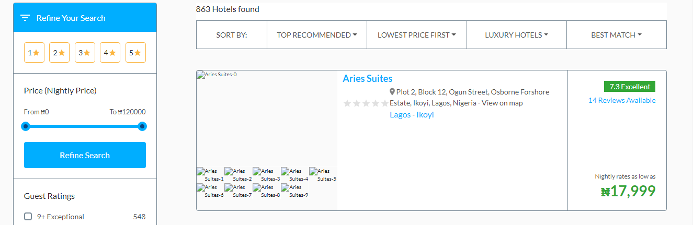Click the maximum price slider handle

click(142, 126)
